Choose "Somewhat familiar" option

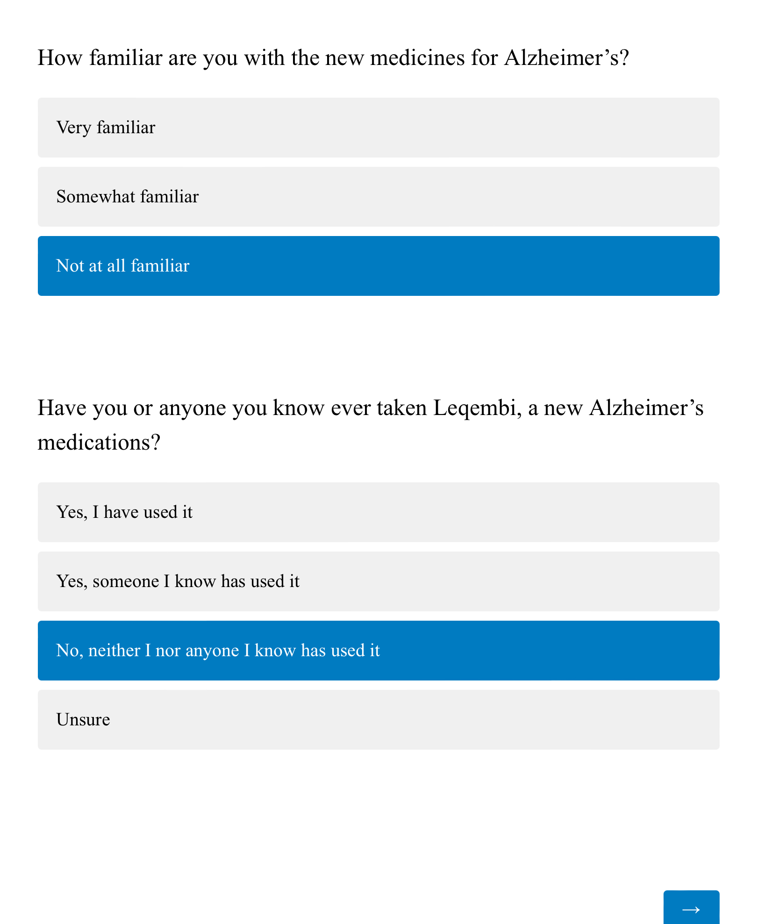(378, 197)
